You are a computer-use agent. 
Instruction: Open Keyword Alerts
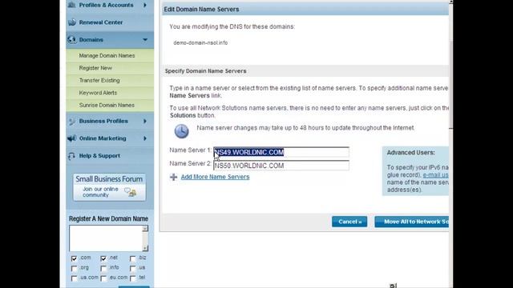click(98, 93)
